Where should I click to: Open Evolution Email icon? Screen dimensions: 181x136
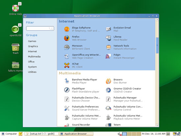108,29
